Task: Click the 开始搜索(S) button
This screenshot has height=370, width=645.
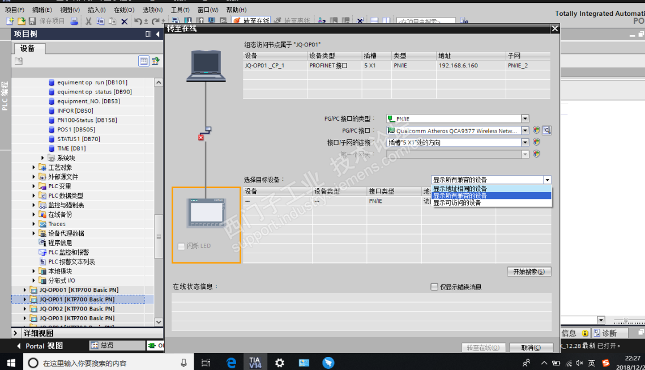Action: [x=529, y=271]
